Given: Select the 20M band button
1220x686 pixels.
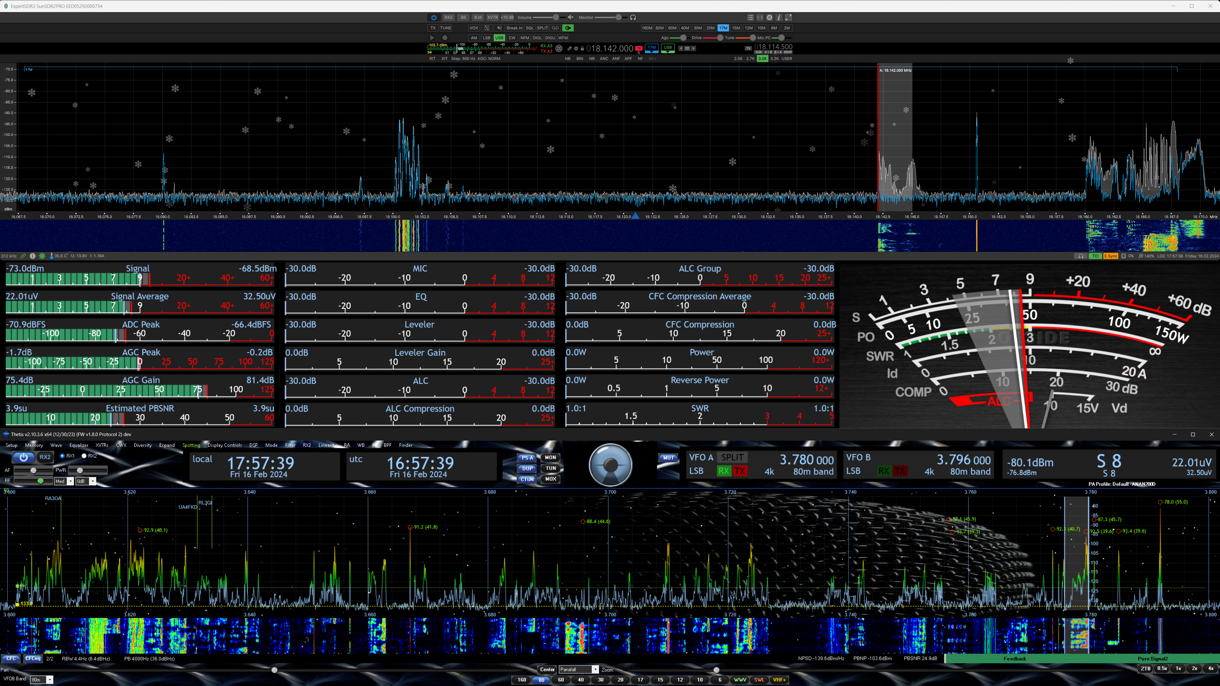Looking at the screenshot, I should [710, 28].
